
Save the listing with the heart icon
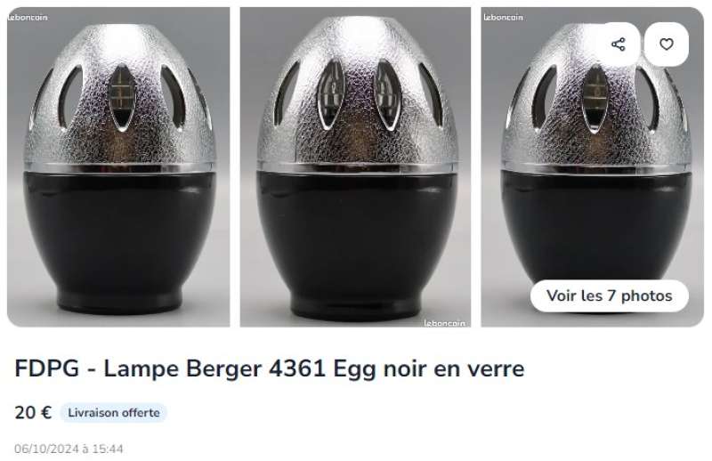(x=666, y=44)
